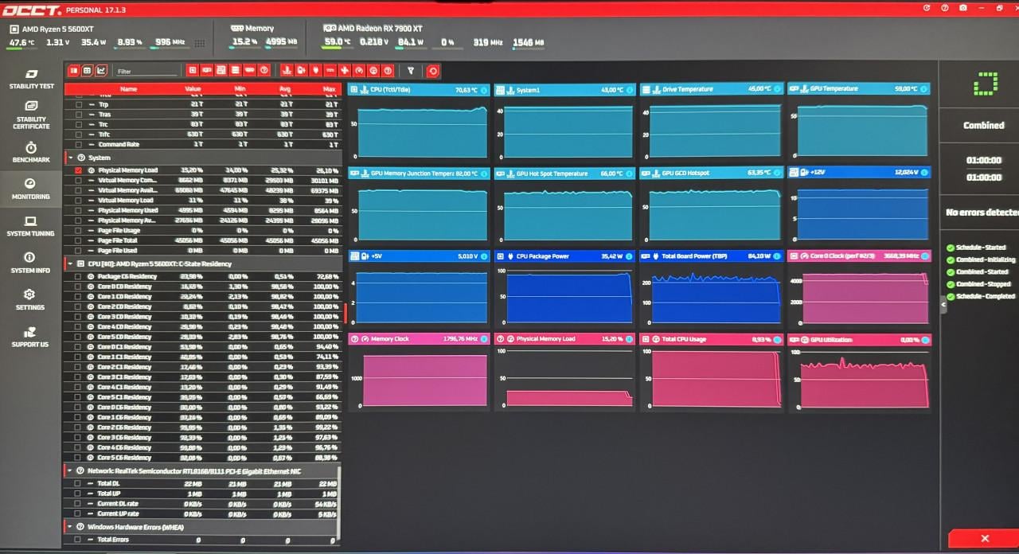1019x554 pixels.
Task: Click the temperature sensor filter icon
Action: click(287, 71)
